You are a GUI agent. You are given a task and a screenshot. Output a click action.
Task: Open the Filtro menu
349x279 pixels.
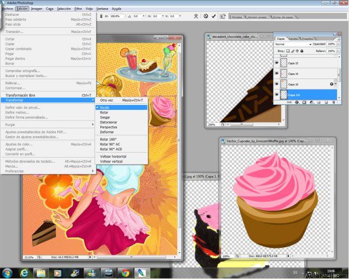pyautogui.click(x=78, y=9)
